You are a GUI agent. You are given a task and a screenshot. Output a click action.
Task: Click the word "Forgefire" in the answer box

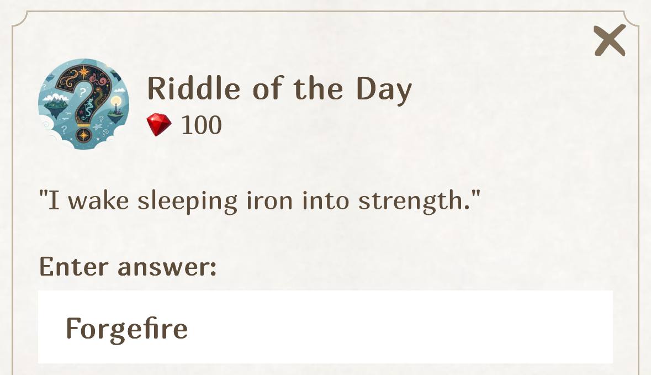pyautogui.click(x=126, y=328)
